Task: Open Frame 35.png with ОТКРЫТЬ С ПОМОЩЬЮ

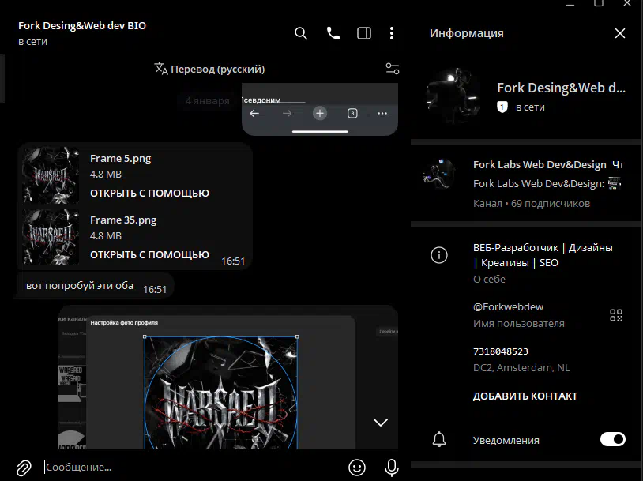Action: (149, 254)
